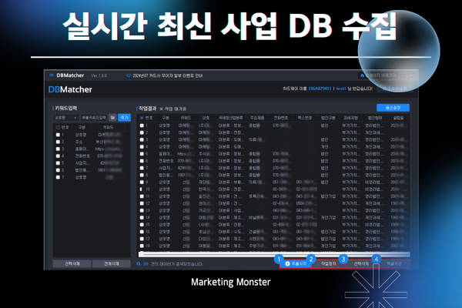The width and height of the screenshot is (462, 308).
Task: Save results with 엑셀저장 button
Action: [x=394, y=264]
